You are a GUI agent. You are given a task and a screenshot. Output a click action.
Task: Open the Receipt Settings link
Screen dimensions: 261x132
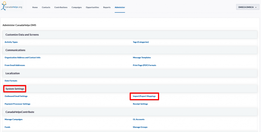point(140,104)
